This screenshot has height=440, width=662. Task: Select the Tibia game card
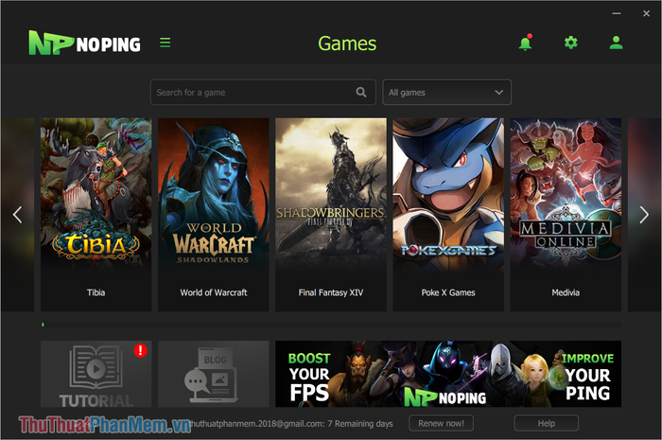point(96,215)
